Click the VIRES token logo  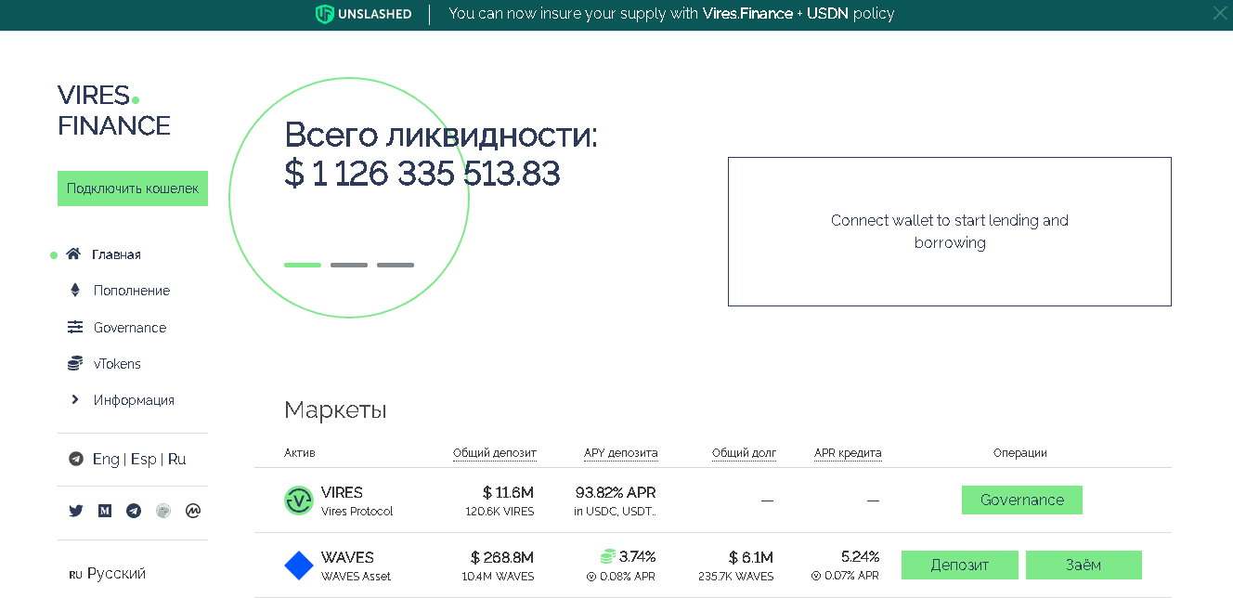[x=299, y=500]
